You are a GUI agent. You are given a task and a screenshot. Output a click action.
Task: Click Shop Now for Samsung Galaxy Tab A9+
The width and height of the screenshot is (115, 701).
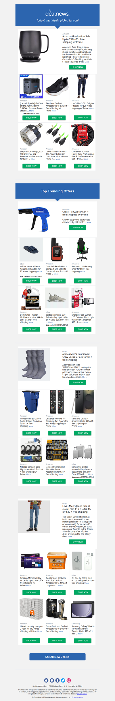coord(83,641)
